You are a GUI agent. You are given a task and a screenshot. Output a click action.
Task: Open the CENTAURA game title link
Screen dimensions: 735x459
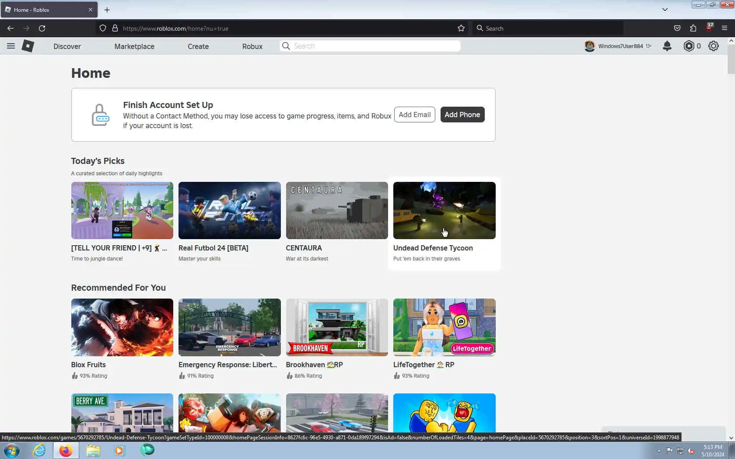[x=304, y=248]
